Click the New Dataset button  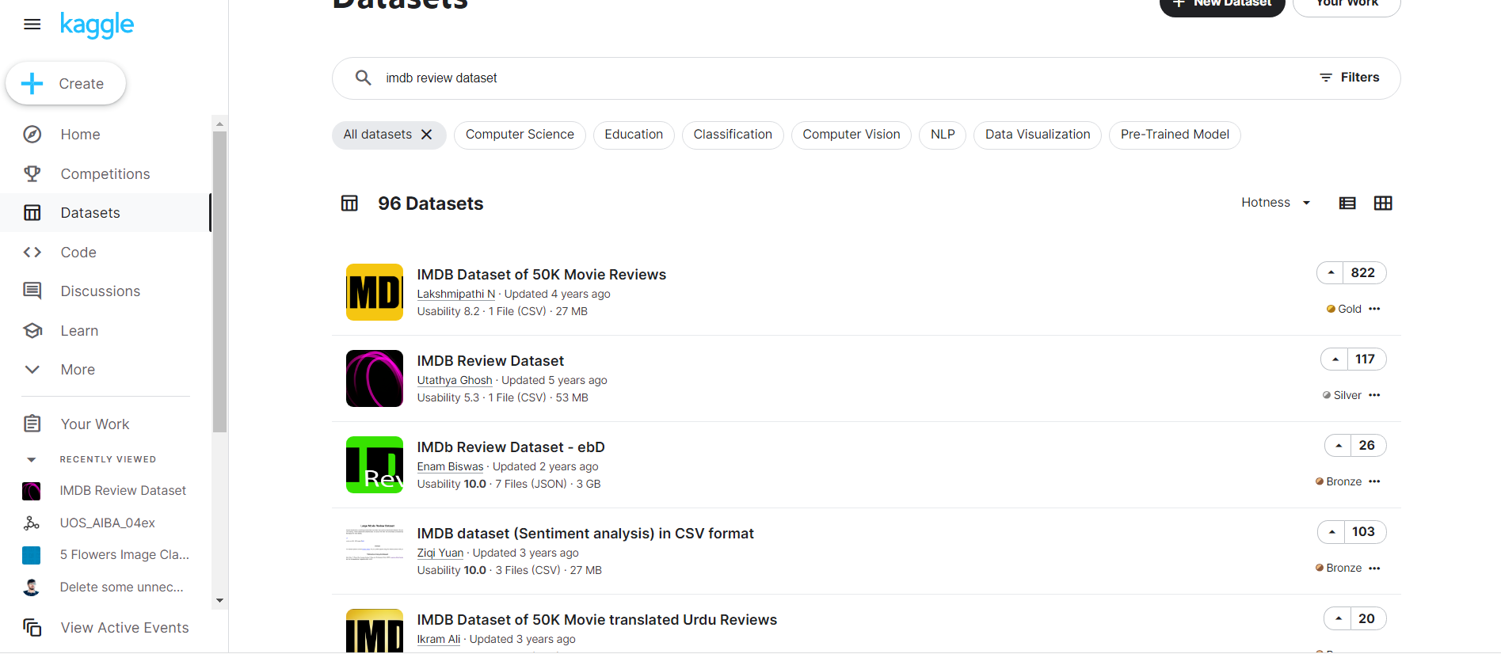pyautogui.click(x=1222, y=5)
